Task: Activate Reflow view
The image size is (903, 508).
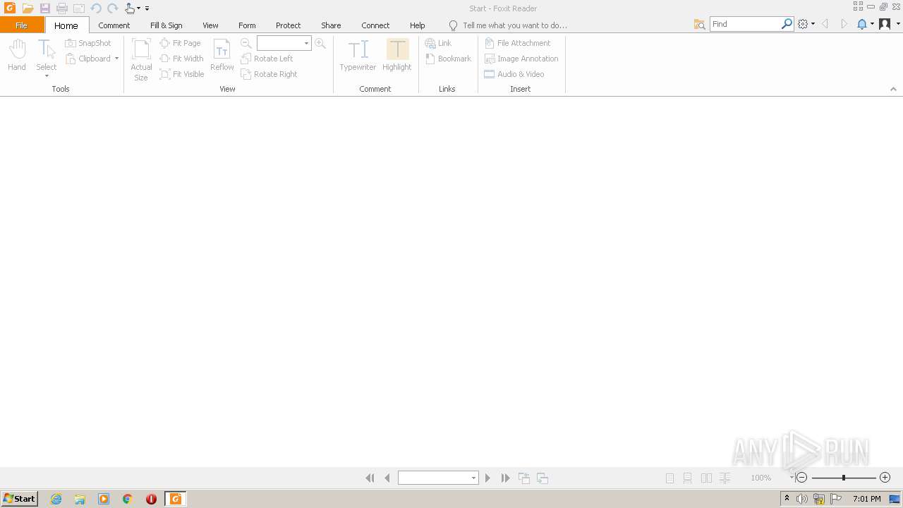Action: (222, 55)
